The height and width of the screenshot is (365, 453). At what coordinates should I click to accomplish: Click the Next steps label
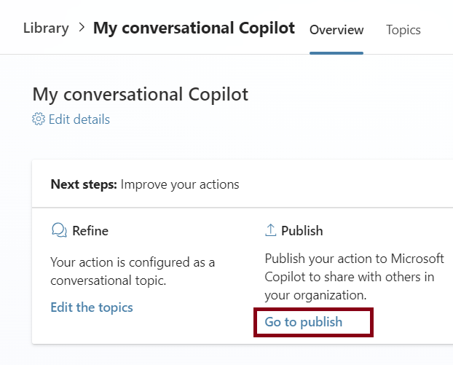[83, 184]
